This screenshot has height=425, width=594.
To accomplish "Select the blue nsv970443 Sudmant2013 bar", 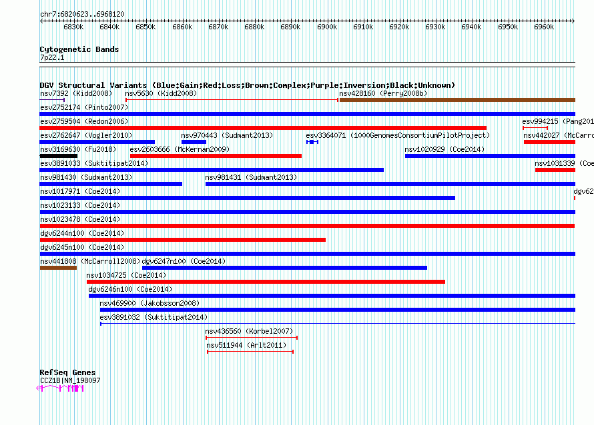I will (194, 142).
